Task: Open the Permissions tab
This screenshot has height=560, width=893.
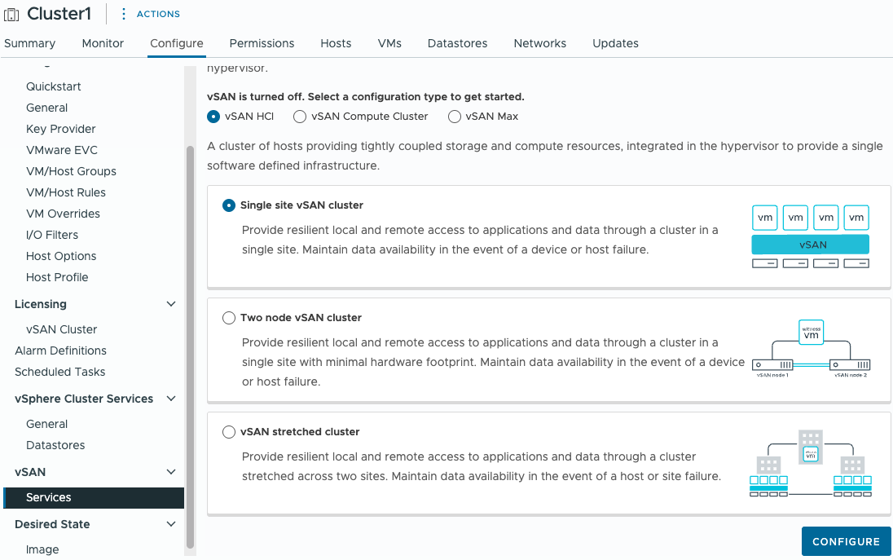Action: point(262,43)
